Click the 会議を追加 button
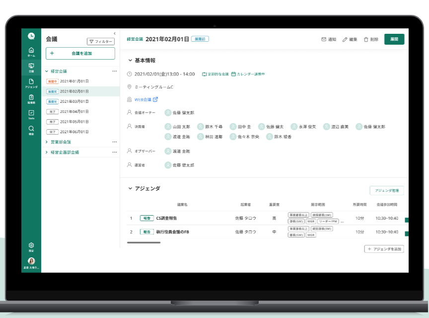The image size is (429, 318). 80,53
